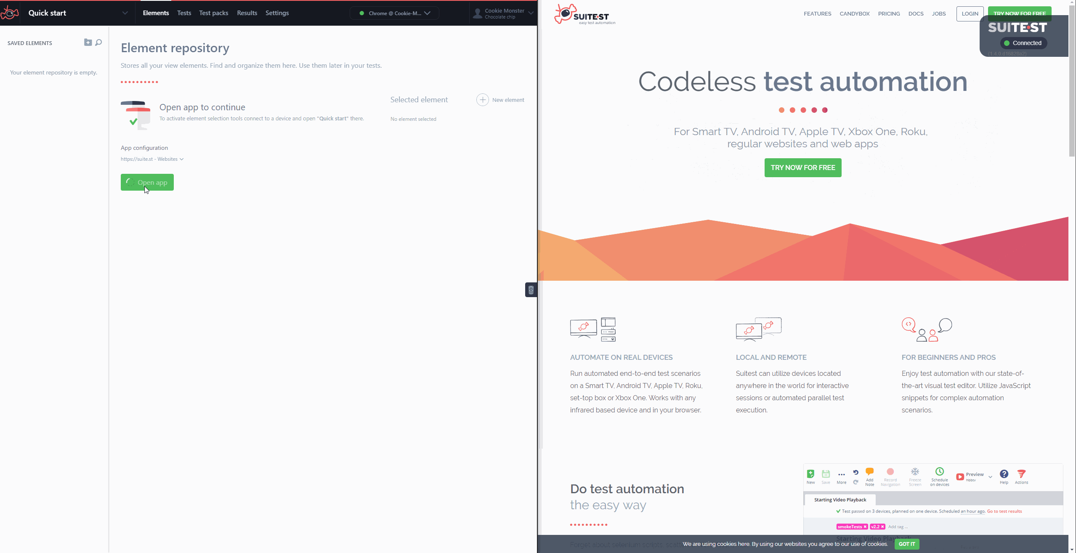Click the Beginners and pros chat icon
Image resolution: width=1076 pixels, height=553 pixels.
[927, 330]
